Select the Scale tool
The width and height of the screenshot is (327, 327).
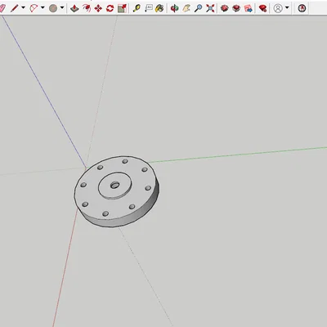(x=122, y=8)
